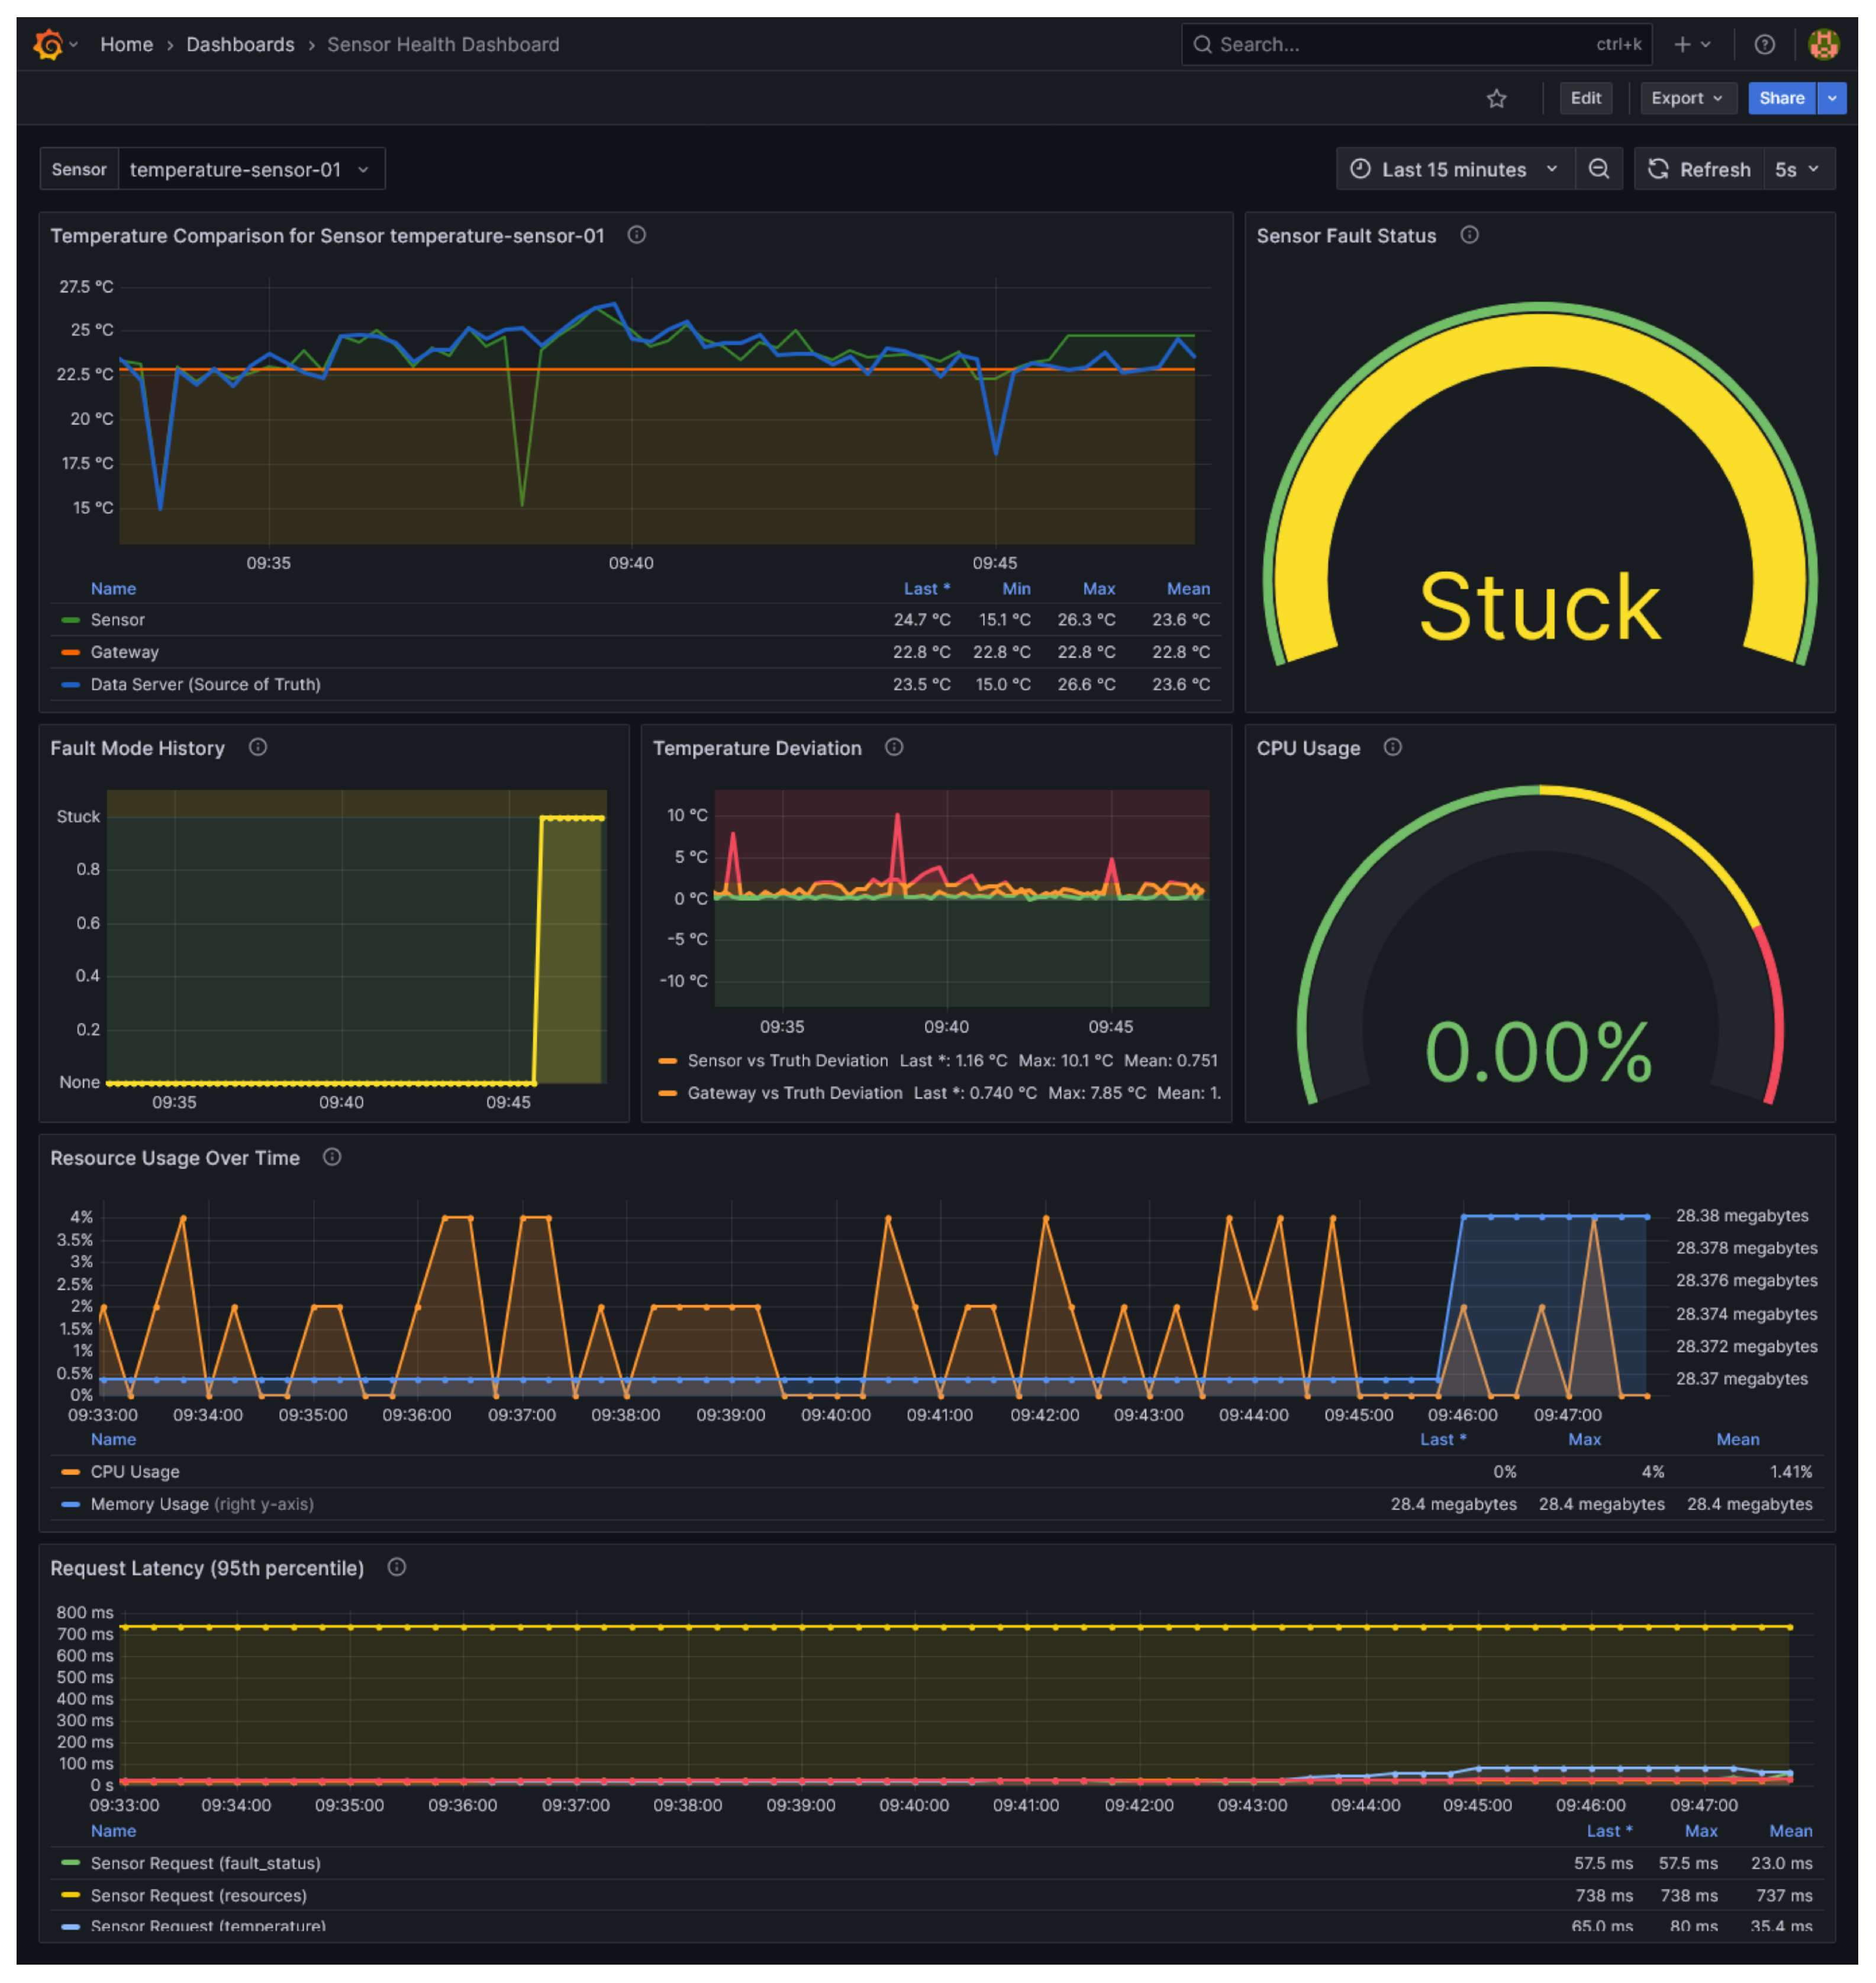Open the user avatar profile menu

click(1823, 44)
